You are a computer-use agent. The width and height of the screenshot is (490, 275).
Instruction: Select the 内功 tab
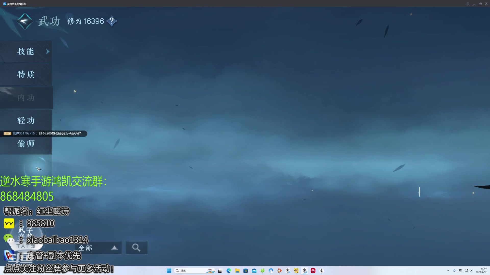click(26, 98)
